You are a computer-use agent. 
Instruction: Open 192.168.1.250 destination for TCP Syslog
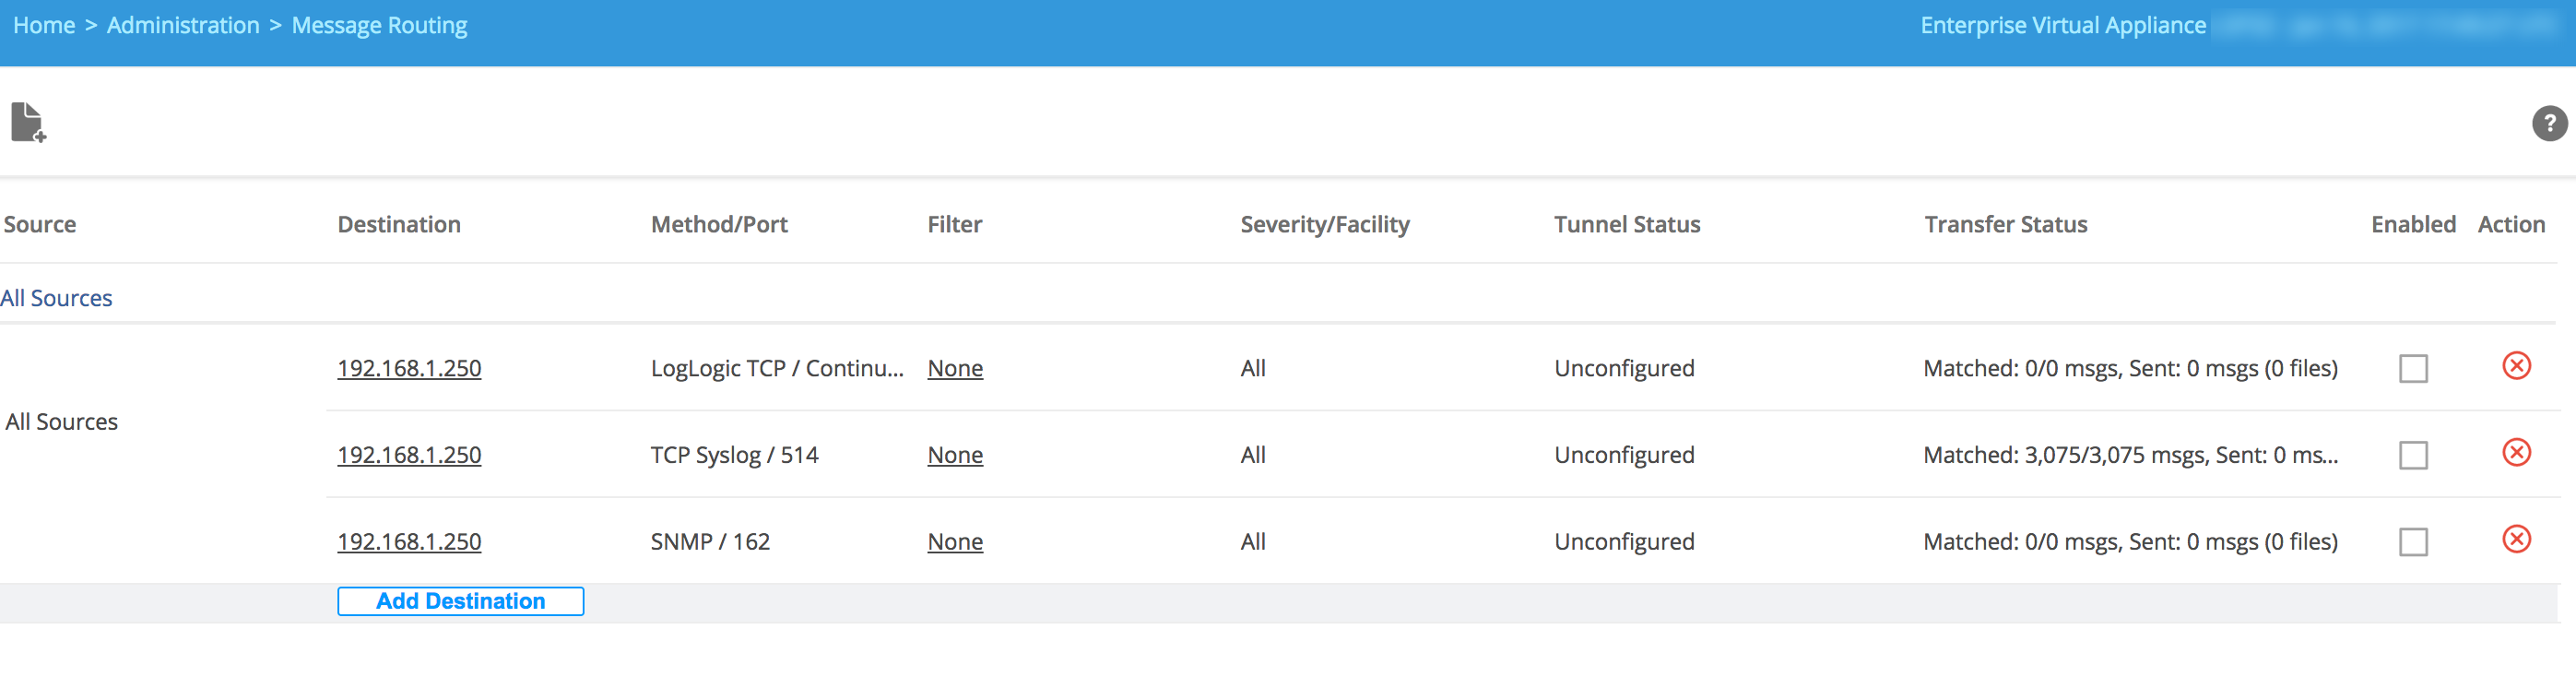click(409, 455)
